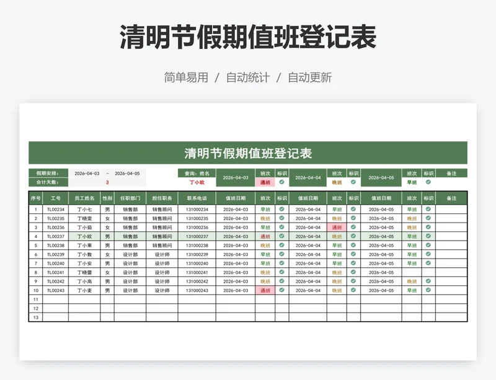Click phone number cell 131000241
The height and width of the screenshot is (380, 496).
(x=197, y=272)
